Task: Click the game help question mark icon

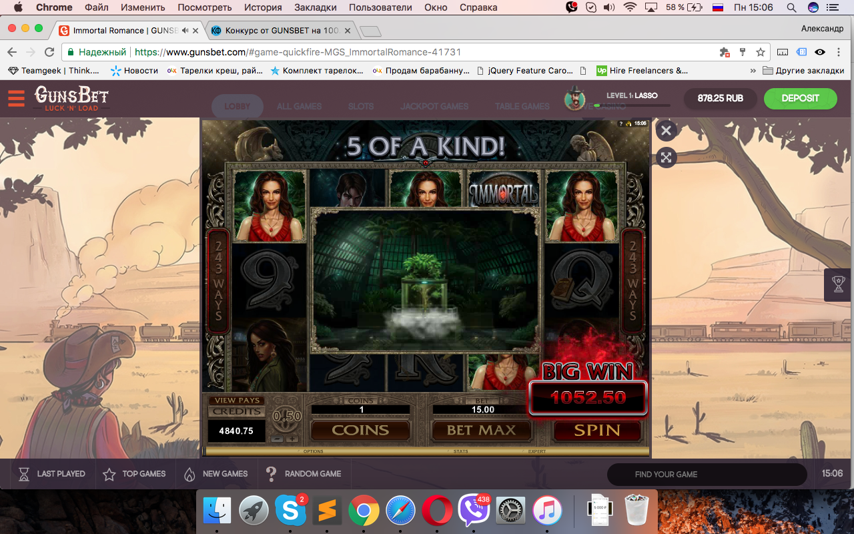Action: pyautogui.click(x=620, y=123)
